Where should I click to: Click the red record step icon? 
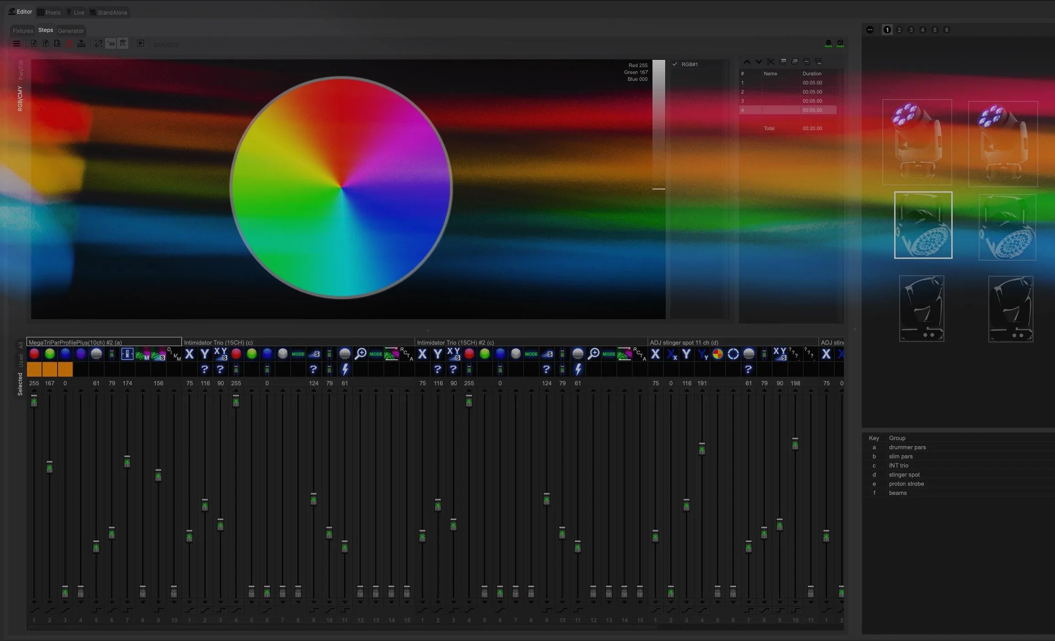point(69,44)
